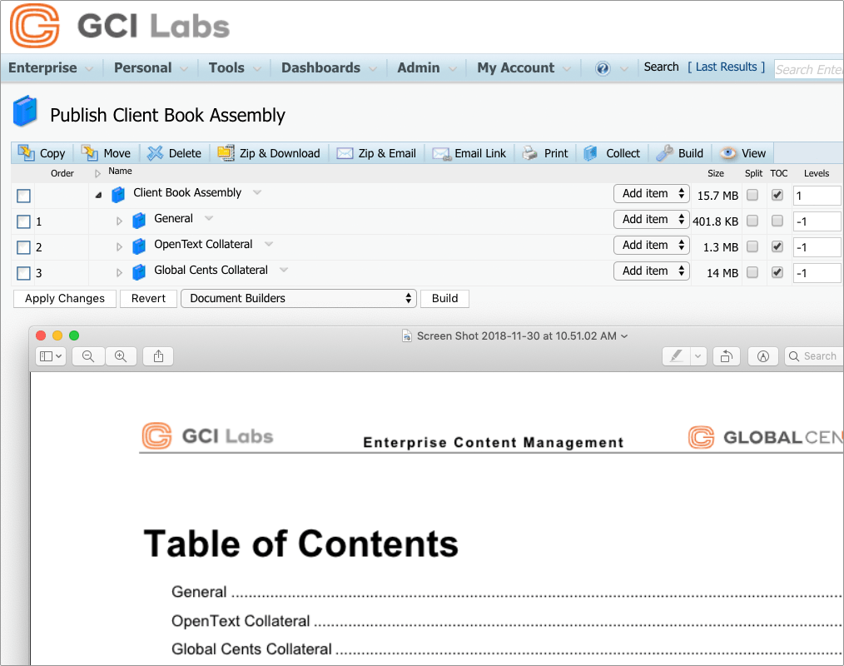Click the Share icon in Preview
Image resolution: width=844 pixels, height=666 pixels.
click(158, 355)
